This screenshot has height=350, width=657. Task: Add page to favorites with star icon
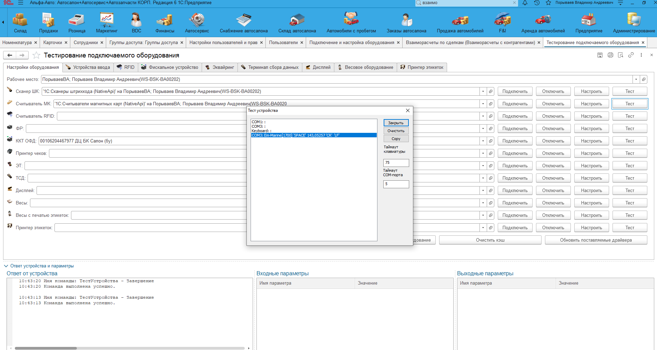click(36, 55)
